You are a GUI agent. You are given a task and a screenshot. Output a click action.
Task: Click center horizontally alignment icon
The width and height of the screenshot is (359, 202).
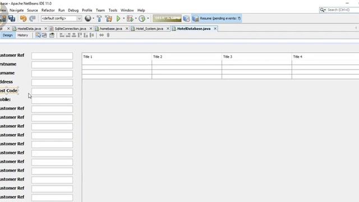click(x=74, y=35)
